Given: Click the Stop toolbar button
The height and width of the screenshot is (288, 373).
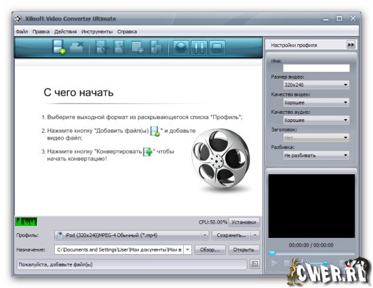Looking at the screenshot, I should [x=217, y=47].
